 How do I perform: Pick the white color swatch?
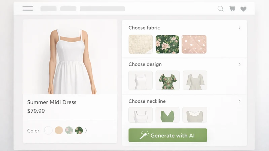pyautogui.click(x=48, y=131)
